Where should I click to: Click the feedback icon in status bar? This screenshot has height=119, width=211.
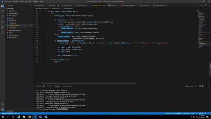click(205, 113)
